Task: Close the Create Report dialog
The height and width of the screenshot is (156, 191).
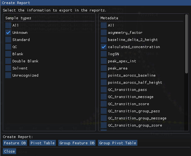Action: [x=9, y=151]
